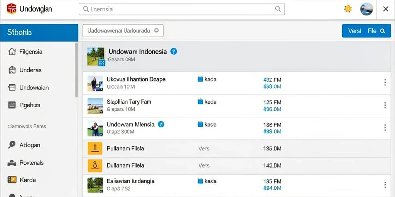Click the Undowalan box icon
The height and width of the screenshot is (197, 395).
(x=12, y=87)
